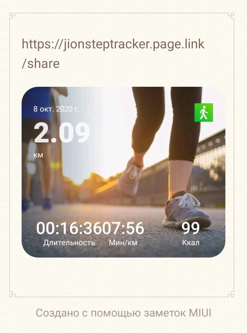The height and width of the screenshot is (333, 247).
Task: Click the Ккал label
Action: [x=190, y=242]
